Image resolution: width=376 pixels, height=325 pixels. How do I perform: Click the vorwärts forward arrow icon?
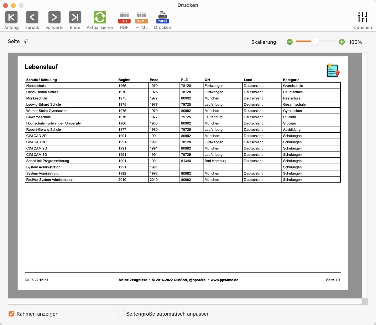(x=55, y=17)
